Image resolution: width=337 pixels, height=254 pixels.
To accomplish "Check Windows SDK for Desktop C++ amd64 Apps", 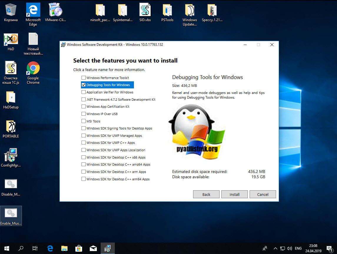I will (84, 164).
